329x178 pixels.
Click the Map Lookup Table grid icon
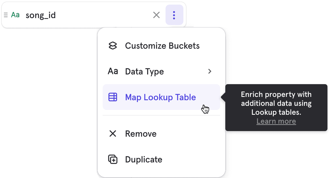click(x=113, y=97)
